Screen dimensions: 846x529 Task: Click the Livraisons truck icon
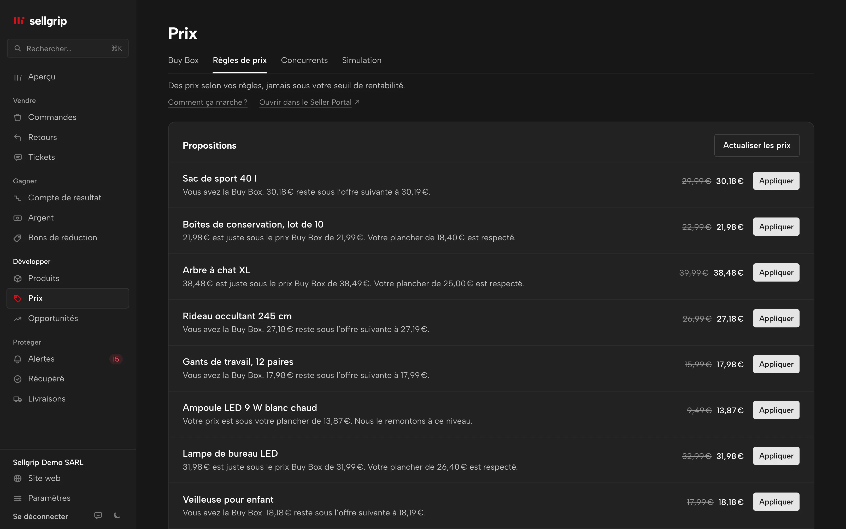[17, 399]
